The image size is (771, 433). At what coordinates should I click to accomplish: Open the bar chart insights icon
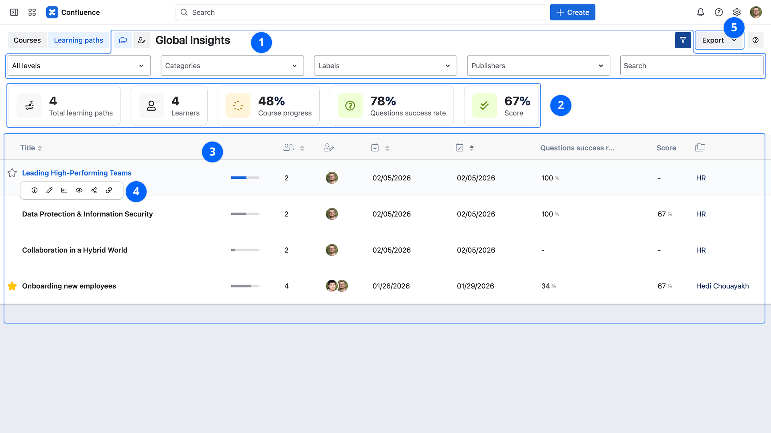point(64,190)
